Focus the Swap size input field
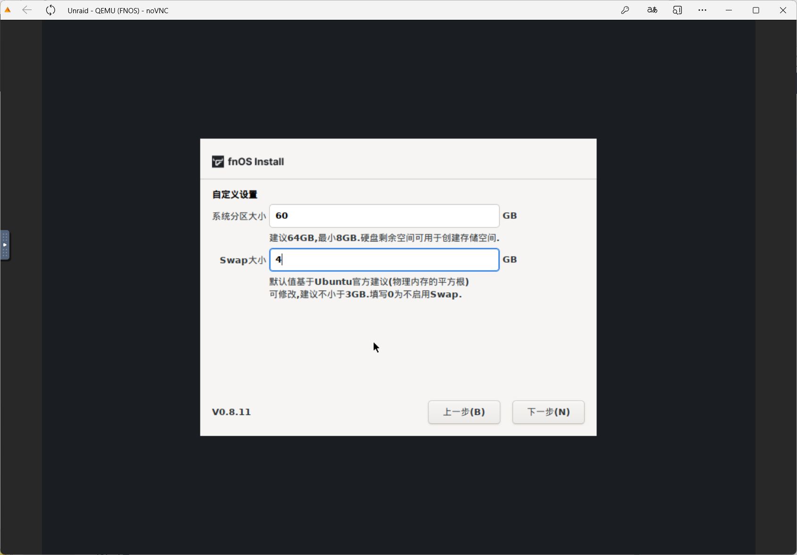This screenshot has width=797, height=555. (x=384, y=260)
